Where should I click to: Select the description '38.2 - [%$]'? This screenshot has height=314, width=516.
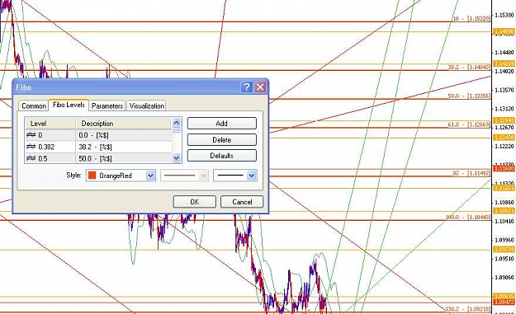[x=95, y=147]
